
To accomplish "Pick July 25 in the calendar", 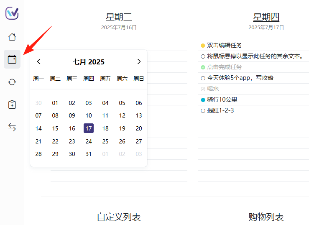I will (105, 141).
